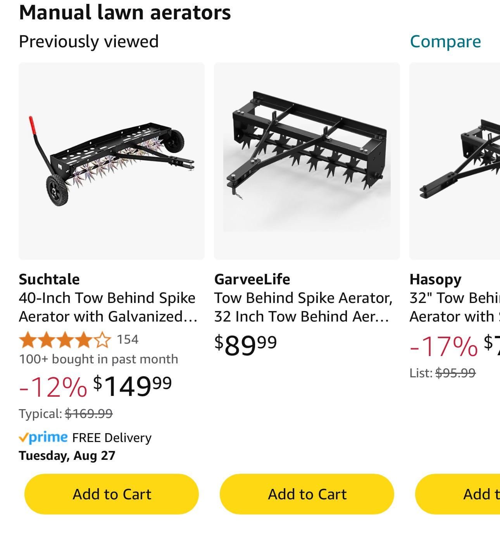
Task: Open GarveeLife Tow Behind Spike Aerator title
Action: tap(303, 307)
